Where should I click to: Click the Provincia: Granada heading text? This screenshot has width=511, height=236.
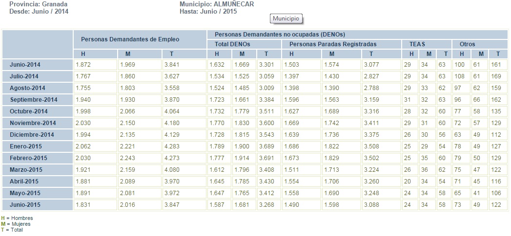point(38,4)
